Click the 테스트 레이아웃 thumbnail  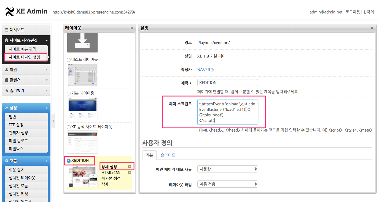(x=82, y=75)
